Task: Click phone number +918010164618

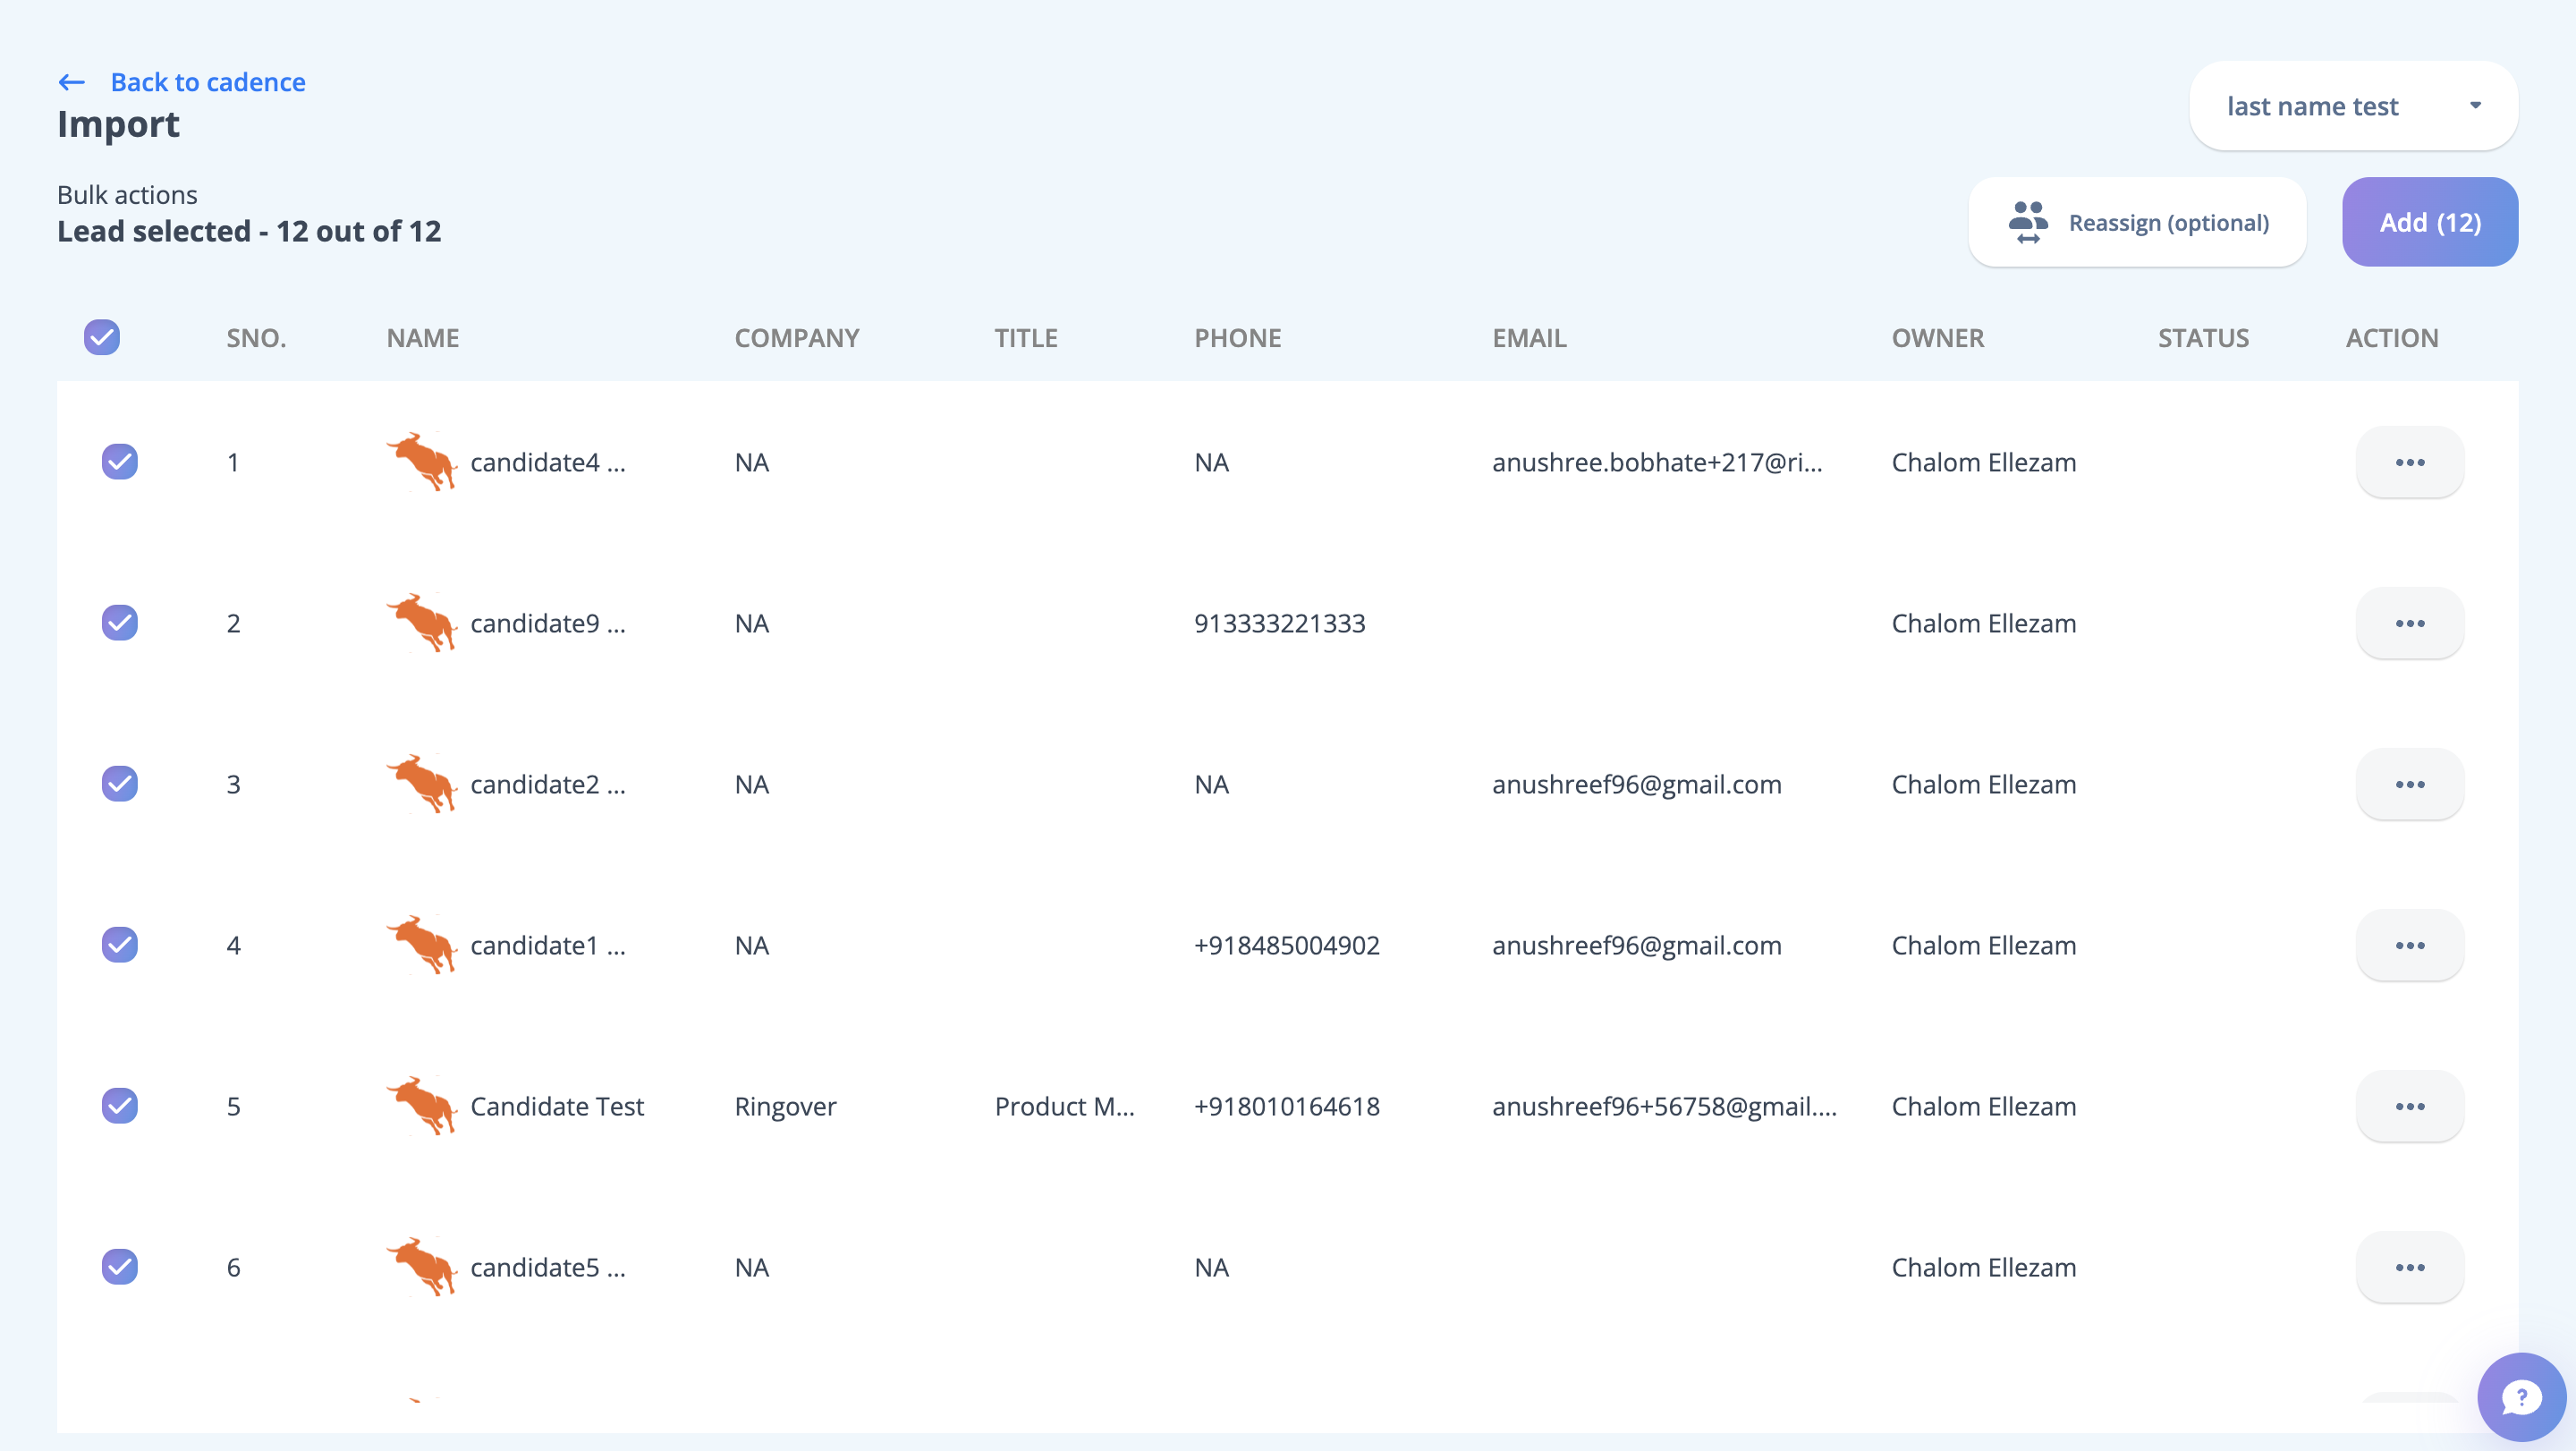Action: pos(1287,1106)
